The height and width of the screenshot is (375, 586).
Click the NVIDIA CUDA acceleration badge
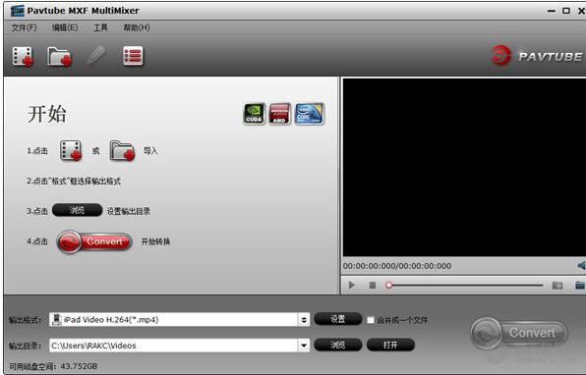click(x=254, y=114)
